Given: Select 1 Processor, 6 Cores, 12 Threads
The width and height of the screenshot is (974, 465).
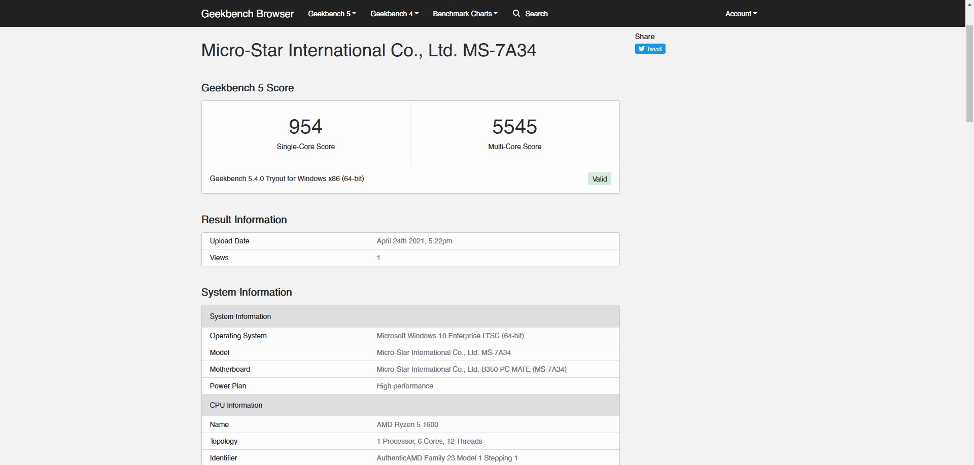Looking at the screenshot, I should (429, 441).
